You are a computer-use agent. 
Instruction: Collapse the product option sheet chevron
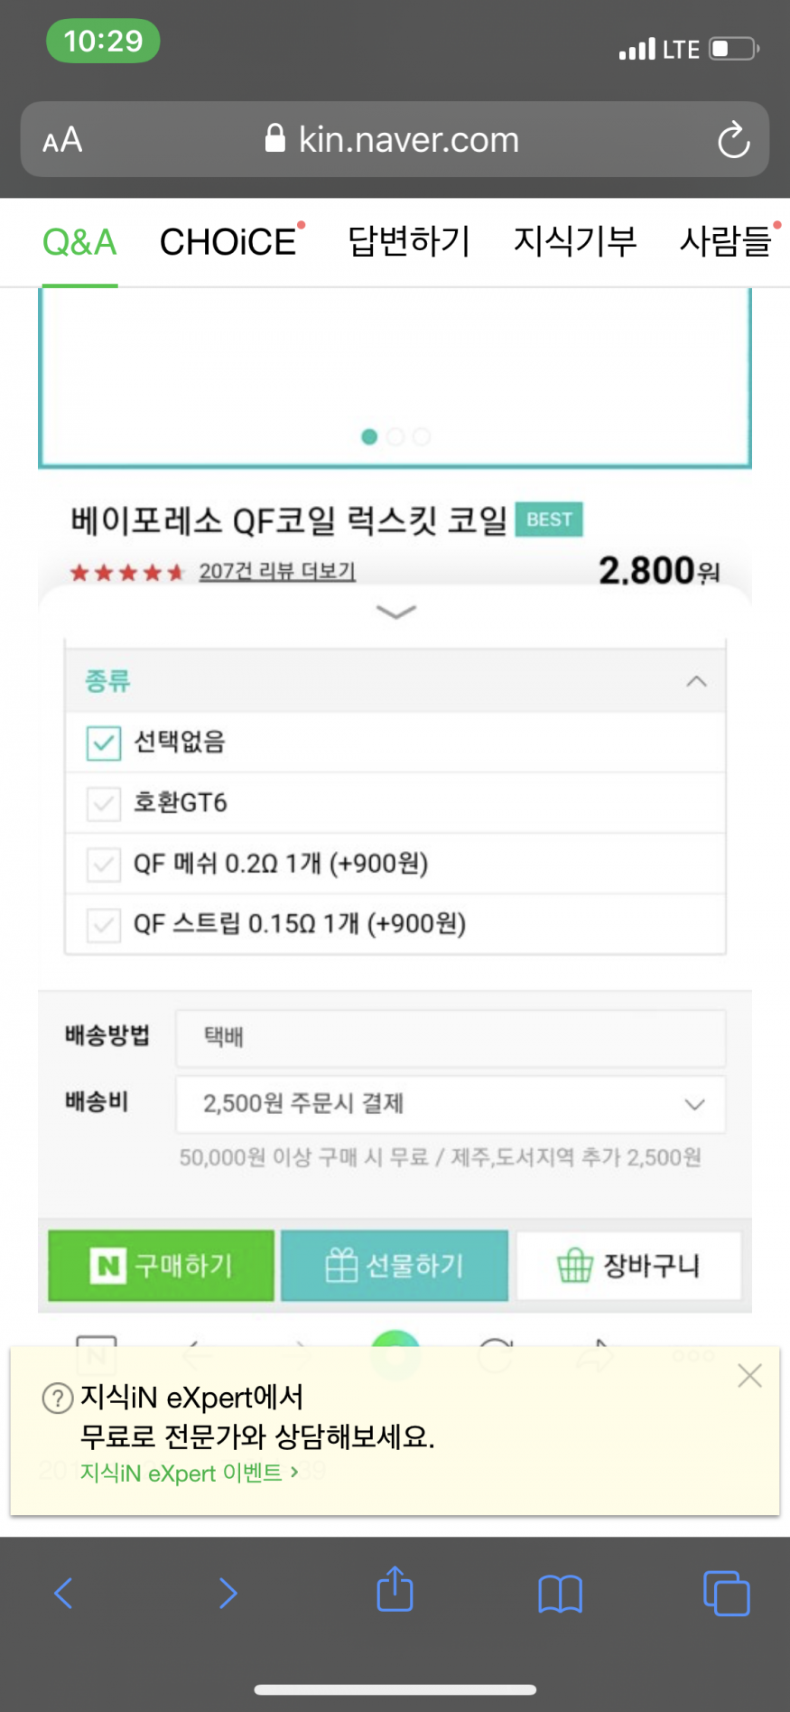pos(395,613)
